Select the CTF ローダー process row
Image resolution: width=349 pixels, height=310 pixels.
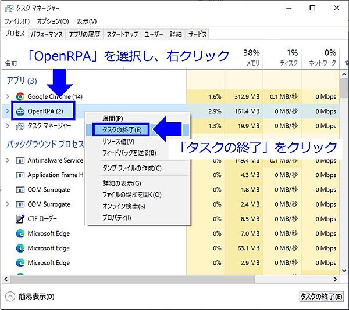[170, 219]
